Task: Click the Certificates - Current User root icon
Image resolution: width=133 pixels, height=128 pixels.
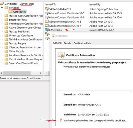Action: click(x=2, y=4)
